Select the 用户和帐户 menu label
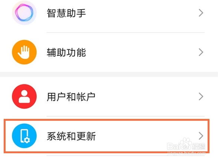Screen dimensions: 218x161 click(71, 97)
